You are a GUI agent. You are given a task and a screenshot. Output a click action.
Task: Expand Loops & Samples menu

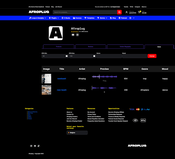38,18
